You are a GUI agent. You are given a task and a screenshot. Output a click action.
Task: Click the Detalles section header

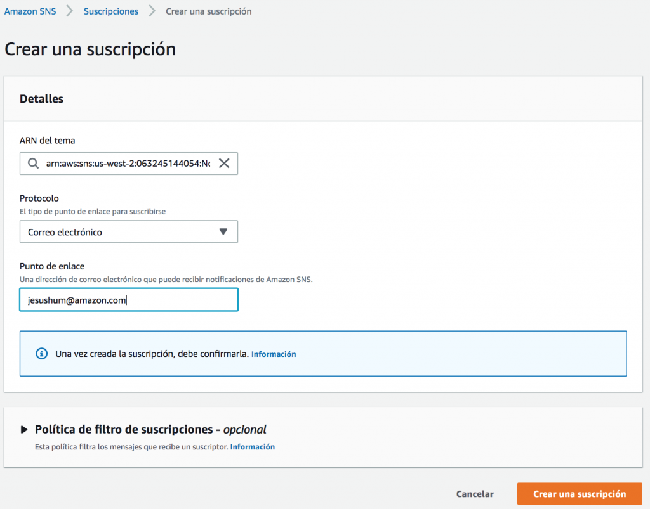pos(42,99)
